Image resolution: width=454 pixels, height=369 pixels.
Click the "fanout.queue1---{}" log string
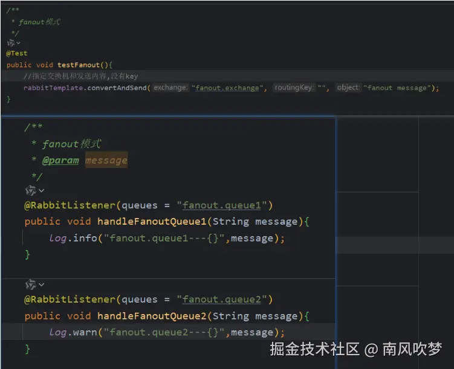[164, 239]
